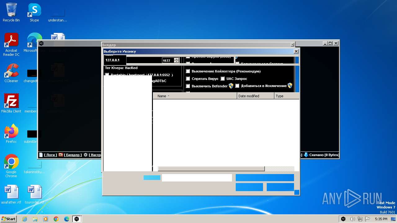Open Internet Explorer from the taskbar
The width and height of the screenshot is (397, 223).
point(25,219)
